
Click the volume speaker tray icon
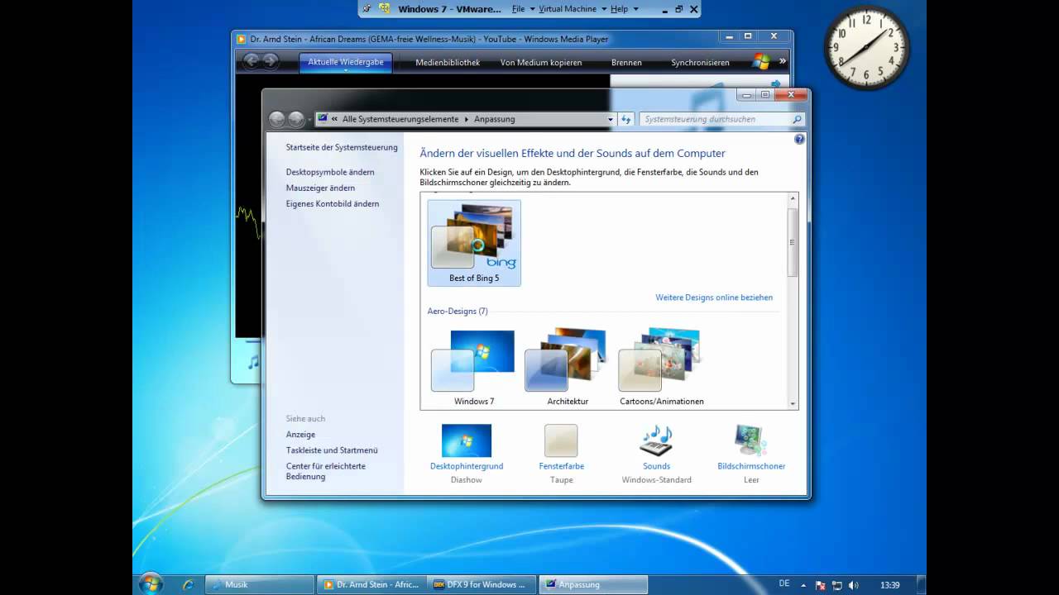pos(853,585)
